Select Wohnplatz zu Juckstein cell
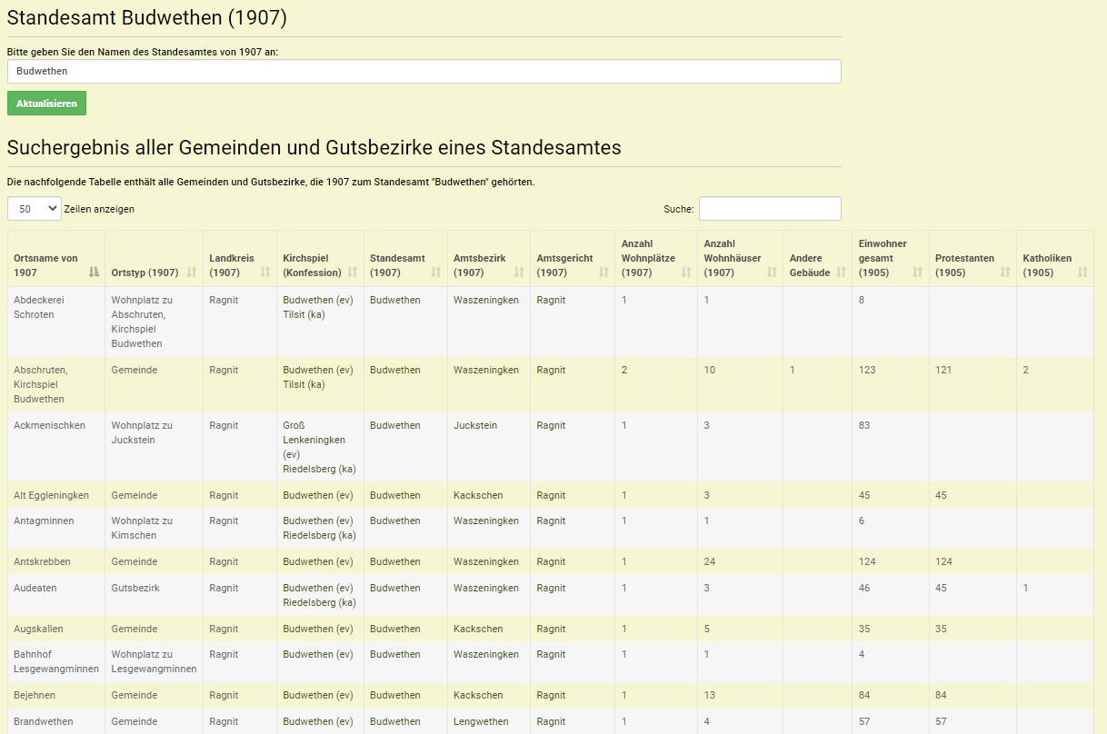Viewport: 1107px width, 734px height. 142,432
